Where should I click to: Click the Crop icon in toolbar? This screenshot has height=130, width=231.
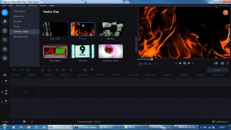[x=57, y=70]
